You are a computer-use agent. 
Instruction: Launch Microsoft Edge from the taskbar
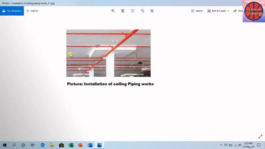tap(42, 145)
